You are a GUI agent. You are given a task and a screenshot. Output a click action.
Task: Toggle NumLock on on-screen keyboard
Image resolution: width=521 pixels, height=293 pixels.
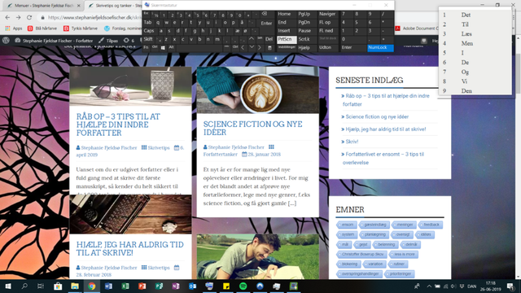click(x=380, y=48)
